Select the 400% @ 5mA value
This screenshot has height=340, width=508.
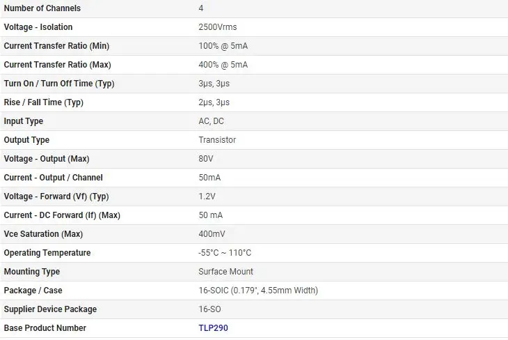[x=223, y=65]
